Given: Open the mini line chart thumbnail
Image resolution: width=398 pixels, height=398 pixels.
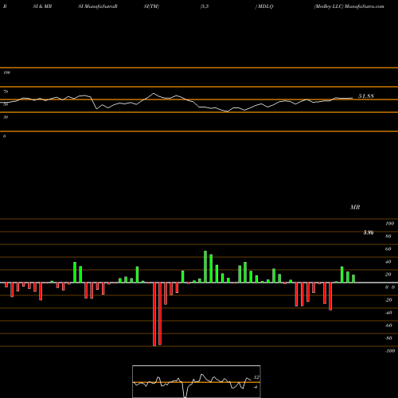Looking at the screenshot, I should coord(197,381).
